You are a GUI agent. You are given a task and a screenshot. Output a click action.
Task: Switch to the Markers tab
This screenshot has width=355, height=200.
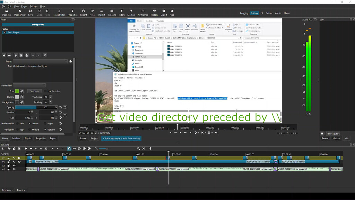coord(16,138)
